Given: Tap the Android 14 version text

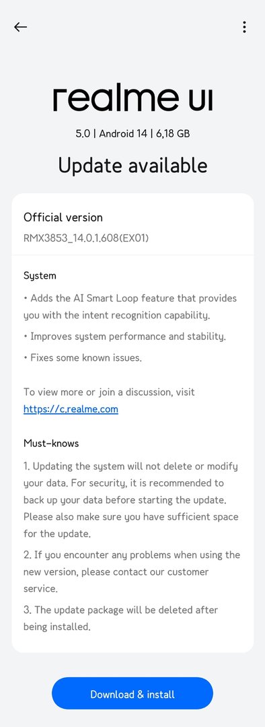Looking at the screenshot, I should pos(123,133).
